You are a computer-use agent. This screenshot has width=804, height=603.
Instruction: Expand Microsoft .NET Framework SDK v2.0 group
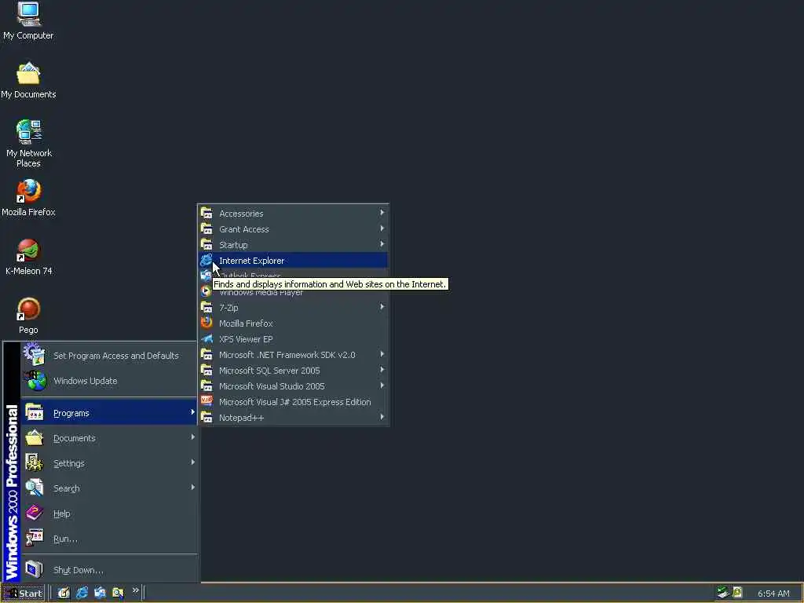click(x=293, y=355)
